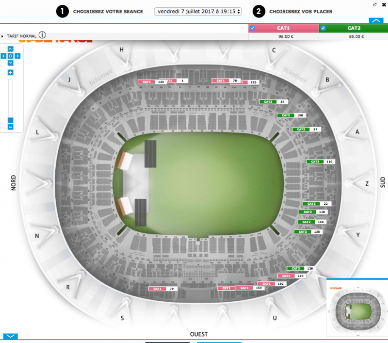The image size is (388, 343).
Task: Collapse the top category panel
Action: click(x=376, y=20)
